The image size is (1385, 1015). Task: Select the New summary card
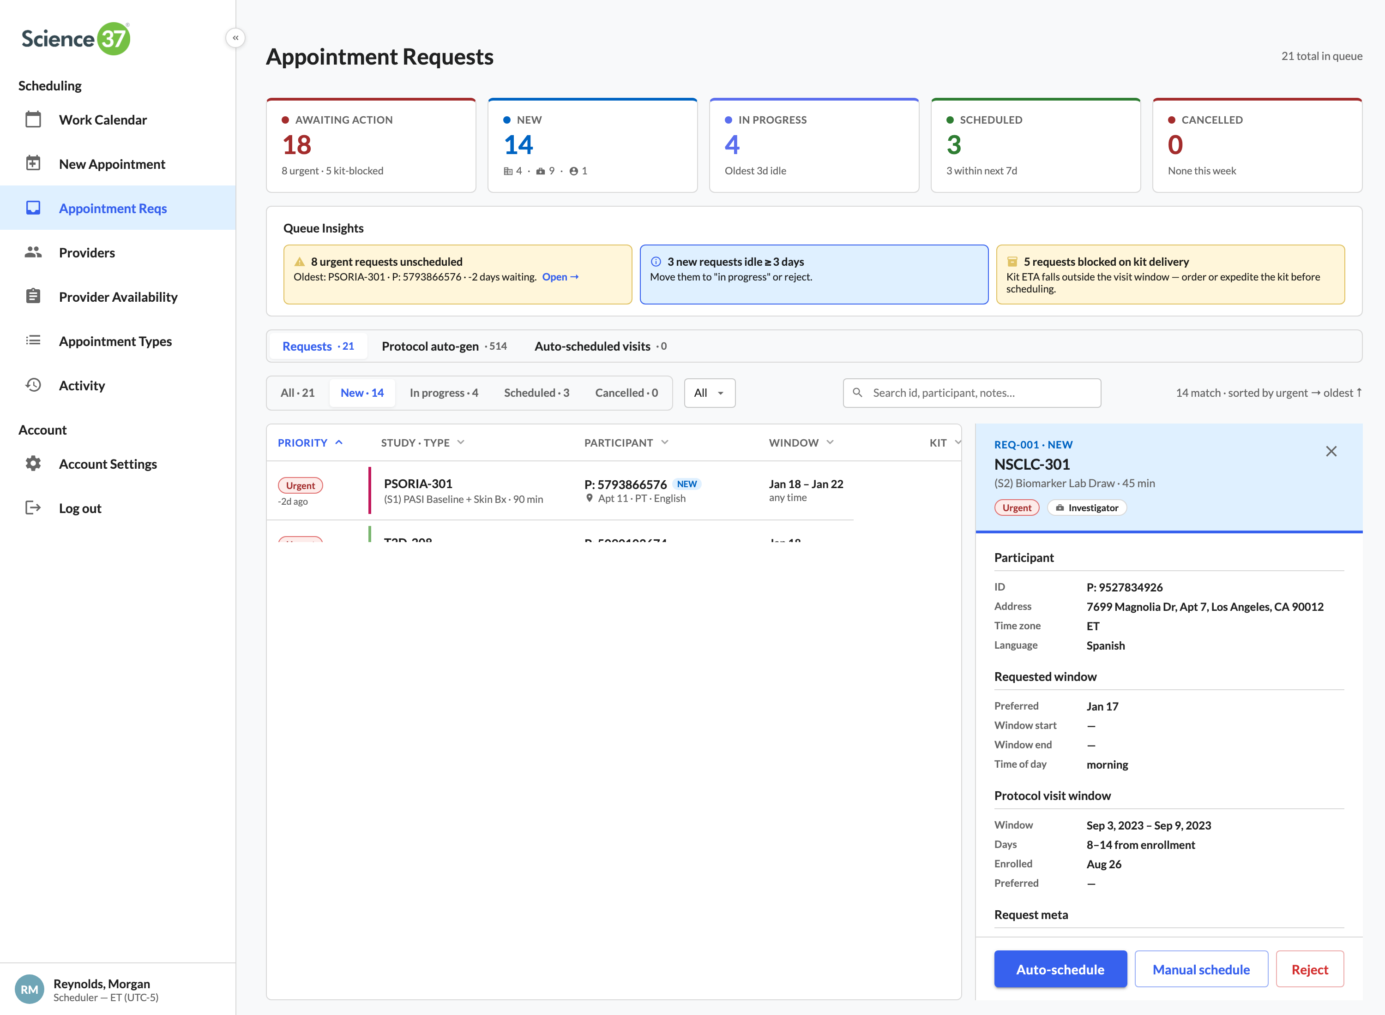click(593, 145)
